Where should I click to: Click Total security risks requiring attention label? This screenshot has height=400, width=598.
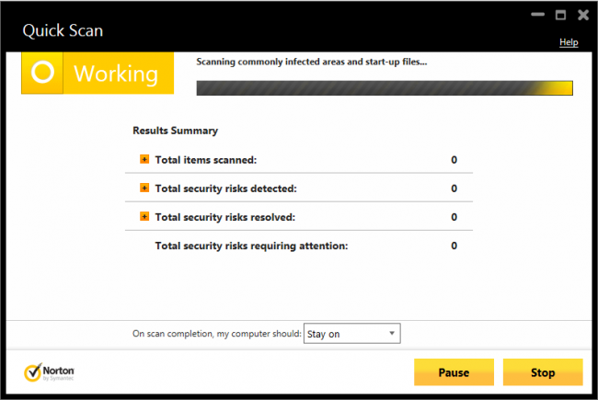tap(251, 246)
